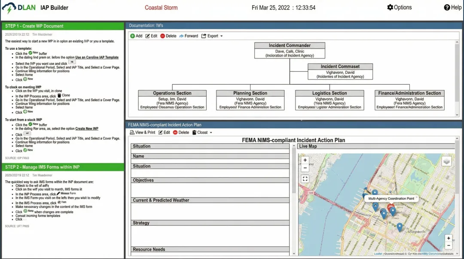Close the Multi-Agency Coordination Point popup
Image resolution: width=464 pixels, height=259 pixels.
416,198
